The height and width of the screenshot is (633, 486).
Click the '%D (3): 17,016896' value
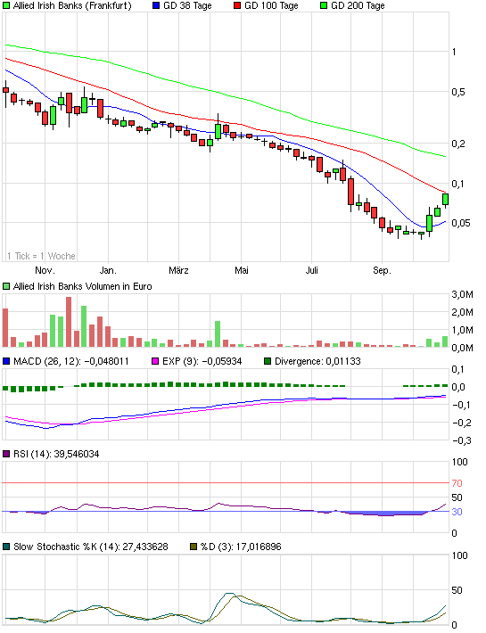pos(241,547)
